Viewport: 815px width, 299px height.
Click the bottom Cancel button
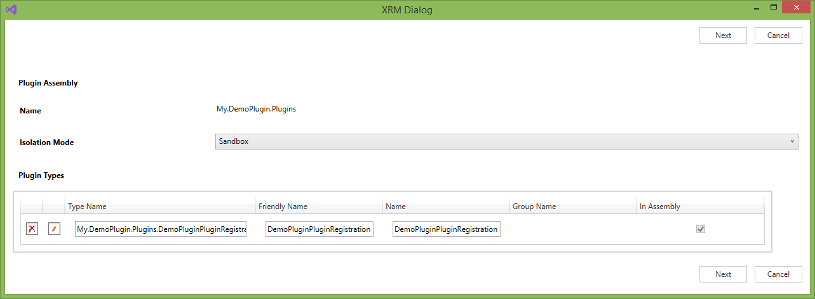coord(778,274)
